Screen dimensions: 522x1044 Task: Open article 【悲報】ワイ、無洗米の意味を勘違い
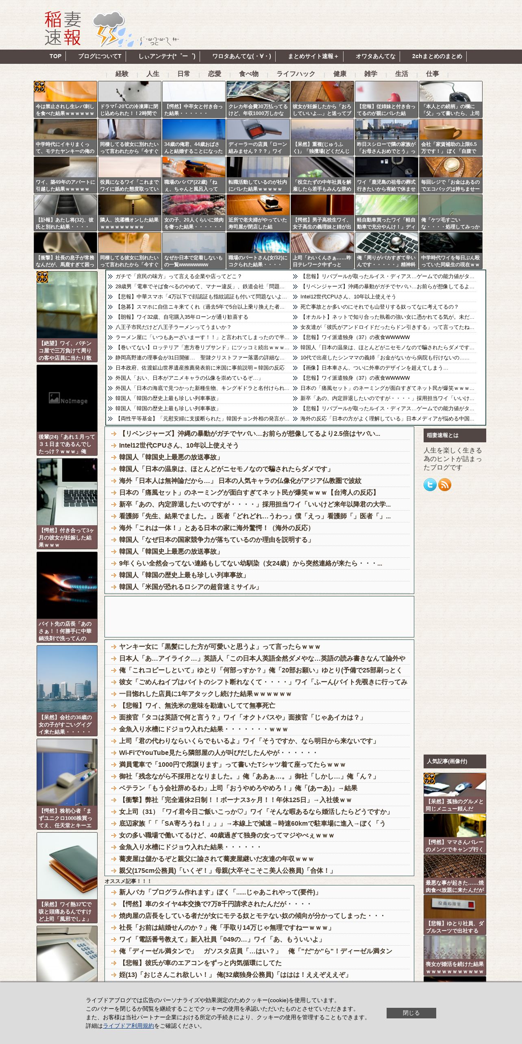(x=197, y=706)
